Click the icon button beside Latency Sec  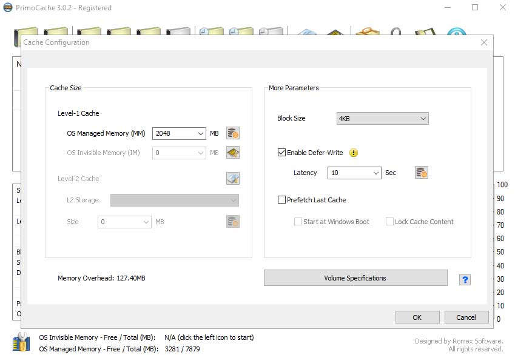pos(422,173)
